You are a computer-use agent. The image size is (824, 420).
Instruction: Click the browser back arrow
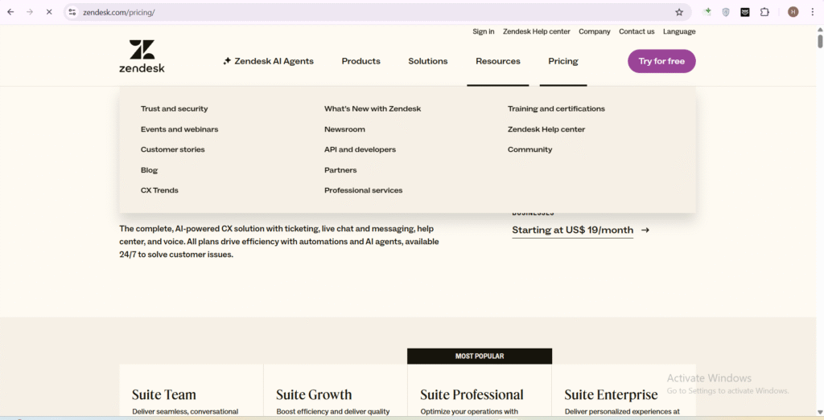tap(10, 11)
